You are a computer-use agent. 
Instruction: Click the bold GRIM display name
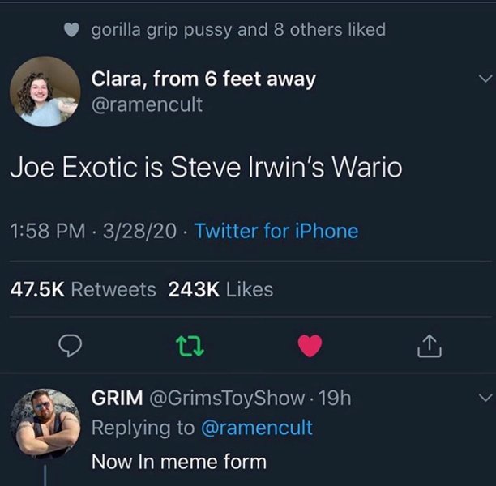tap(118, 399)
